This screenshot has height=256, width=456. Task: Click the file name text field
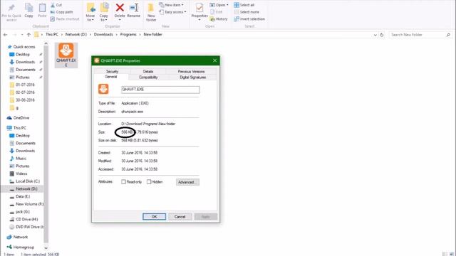[x=160, y=90]
